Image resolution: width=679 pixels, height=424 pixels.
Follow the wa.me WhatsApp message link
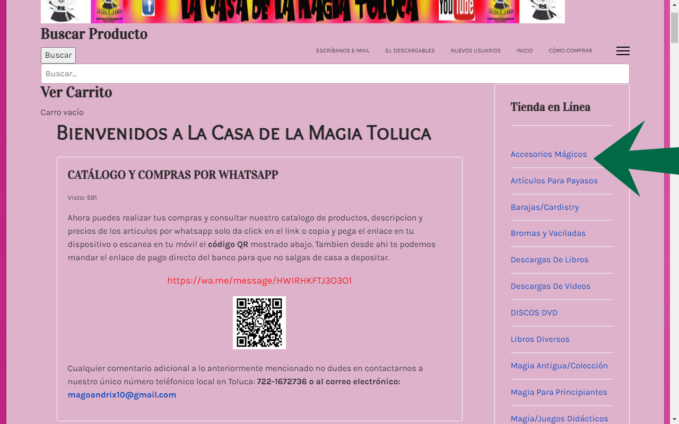click(x=259, y=280)
